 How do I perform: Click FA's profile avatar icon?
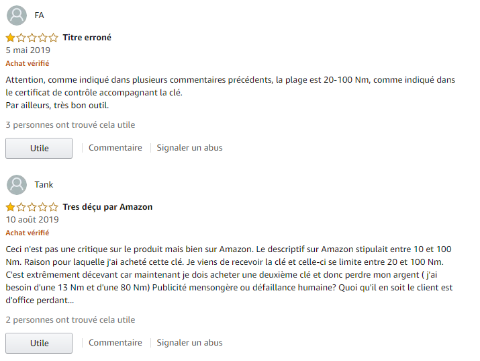[x=17, y=15]
